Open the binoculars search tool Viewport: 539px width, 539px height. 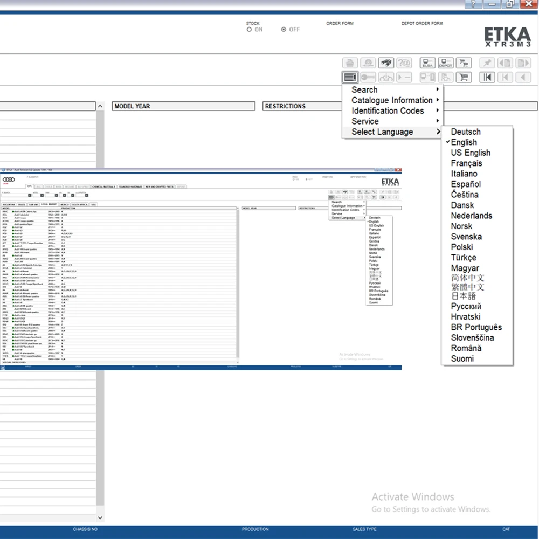[x=386, y=63]
